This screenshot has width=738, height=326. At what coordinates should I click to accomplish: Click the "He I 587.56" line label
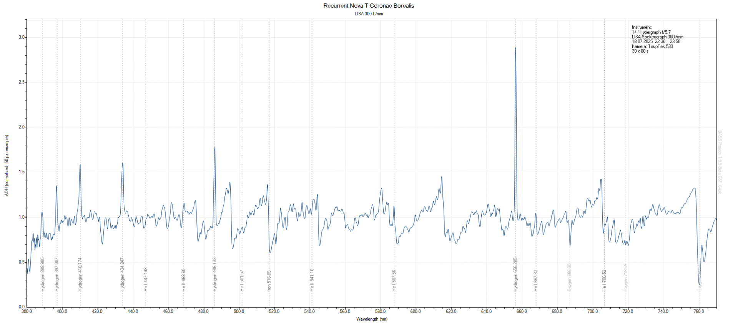click(x=394, y=280)
